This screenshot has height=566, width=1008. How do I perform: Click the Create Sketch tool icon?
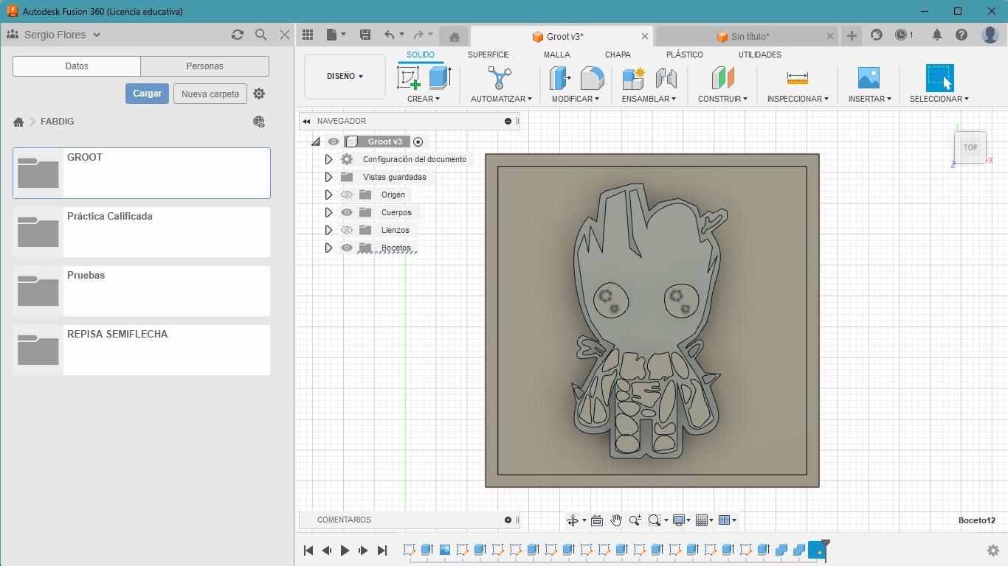409,78
